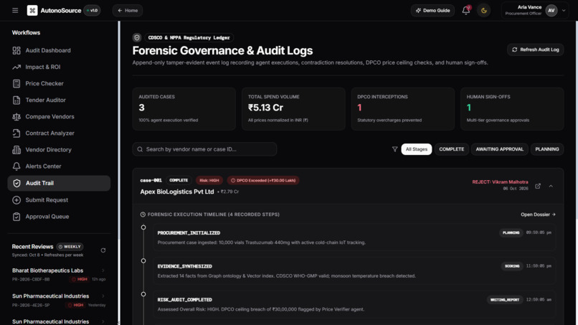Select the All Stages filter
The image size is (578, 325).
click(x=417, y=149)
